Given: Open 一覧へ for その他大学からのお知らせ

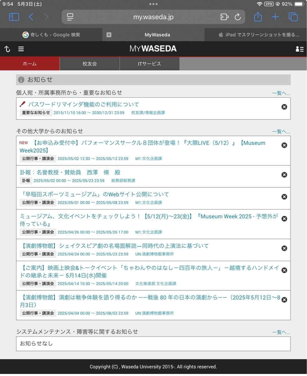Looking at the screenshot, I should [x=281, y=132].
